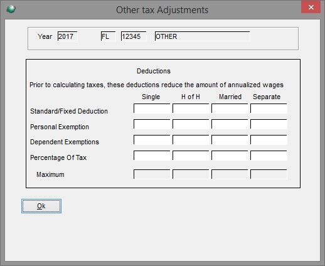Click the Maximum label
Image resolution: width=325 pixels, height=266 pixels.
click(x=50, y=174)
